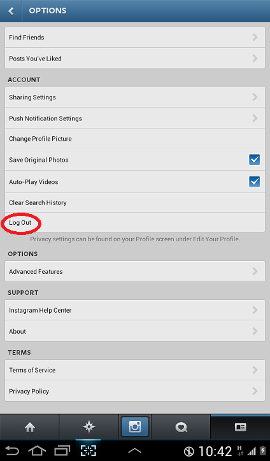Open the Explore star icon tab

pyautogui.click(x=89, y=427)
